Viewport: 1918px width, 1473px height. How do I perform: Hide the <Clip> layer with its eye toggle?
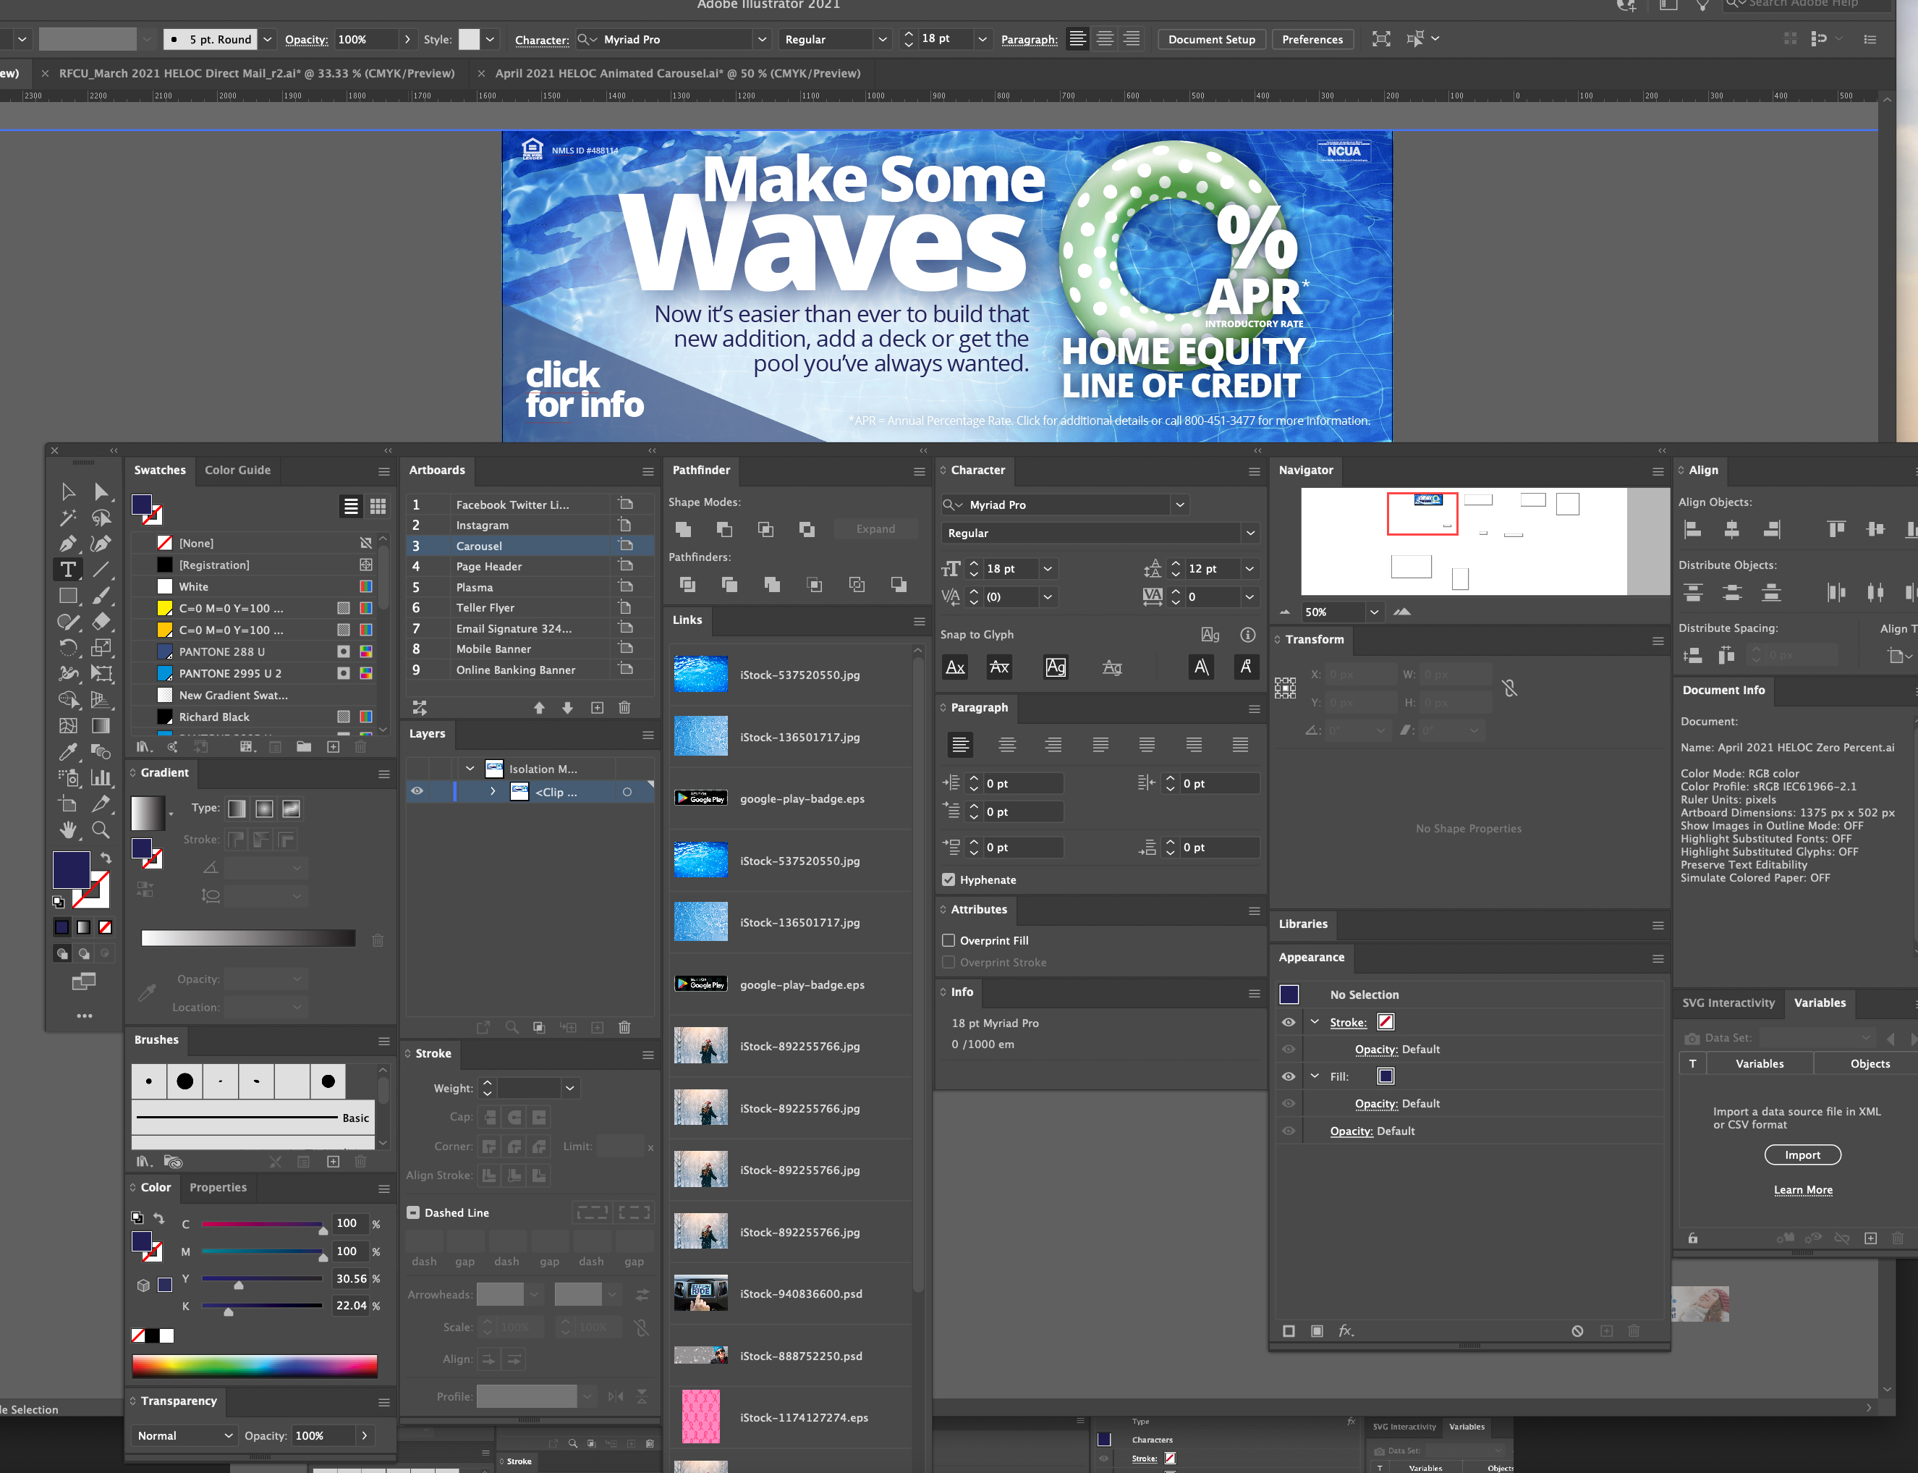[x=417, y=791]
